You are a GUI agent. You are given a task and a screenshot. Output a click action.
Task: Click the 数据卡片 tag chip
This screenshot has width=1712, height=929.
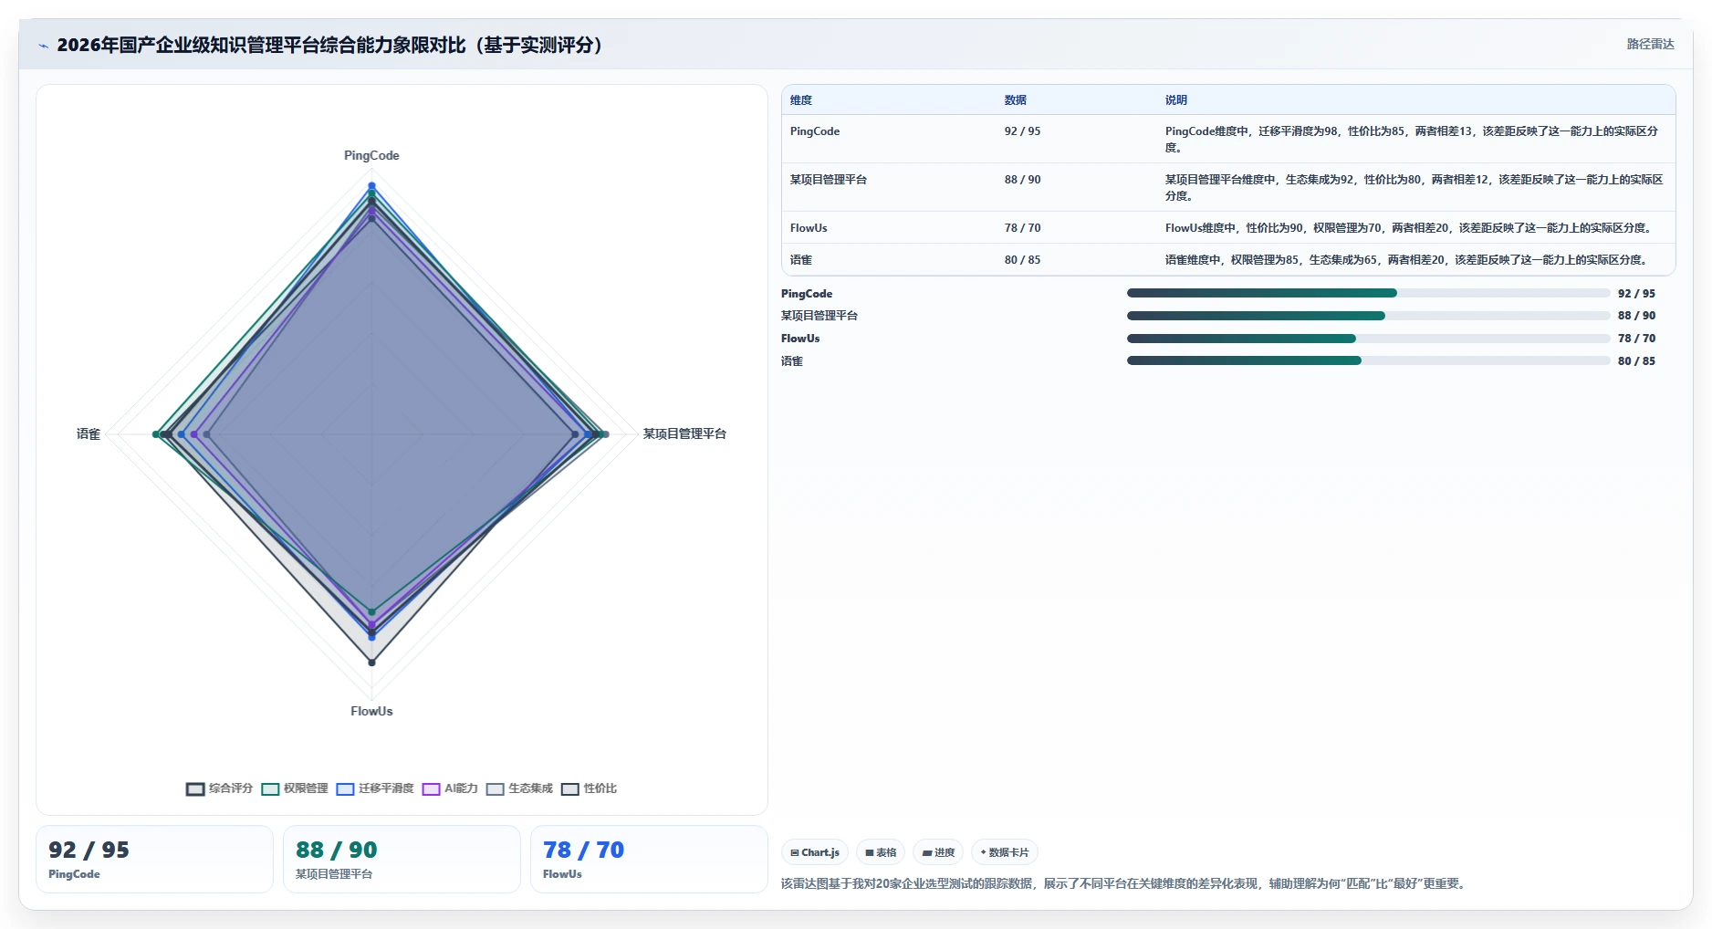(x=1005, y=852)
